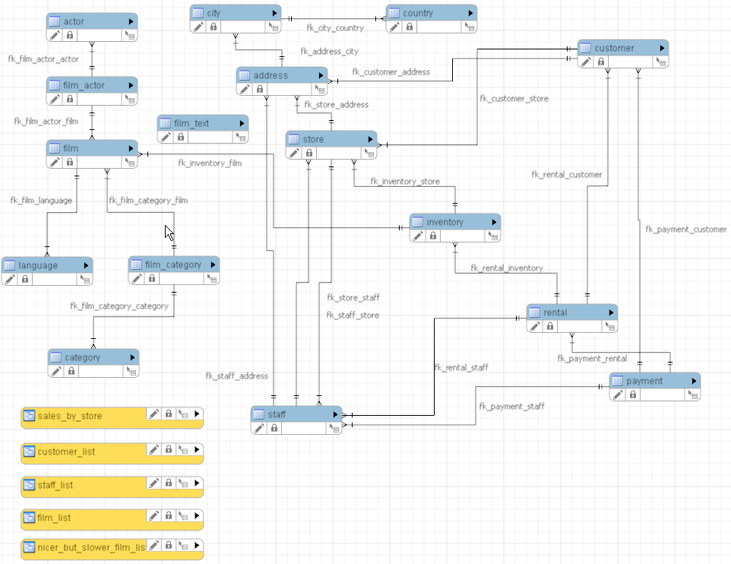The width and height of the screenshot is (731, 564).
Task: Unlock the language table
Action: click(25, 279)
